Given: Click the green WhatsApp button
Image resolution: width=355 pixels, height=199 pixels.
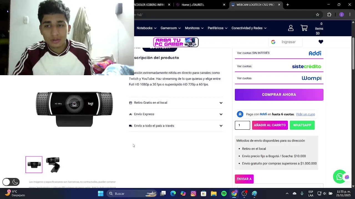Looking at the screenshot, I should click(302, 125).
